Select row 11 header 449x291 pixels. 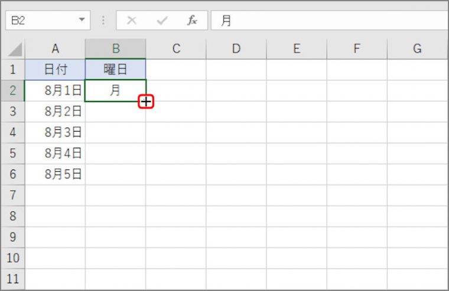pos(13,279)
